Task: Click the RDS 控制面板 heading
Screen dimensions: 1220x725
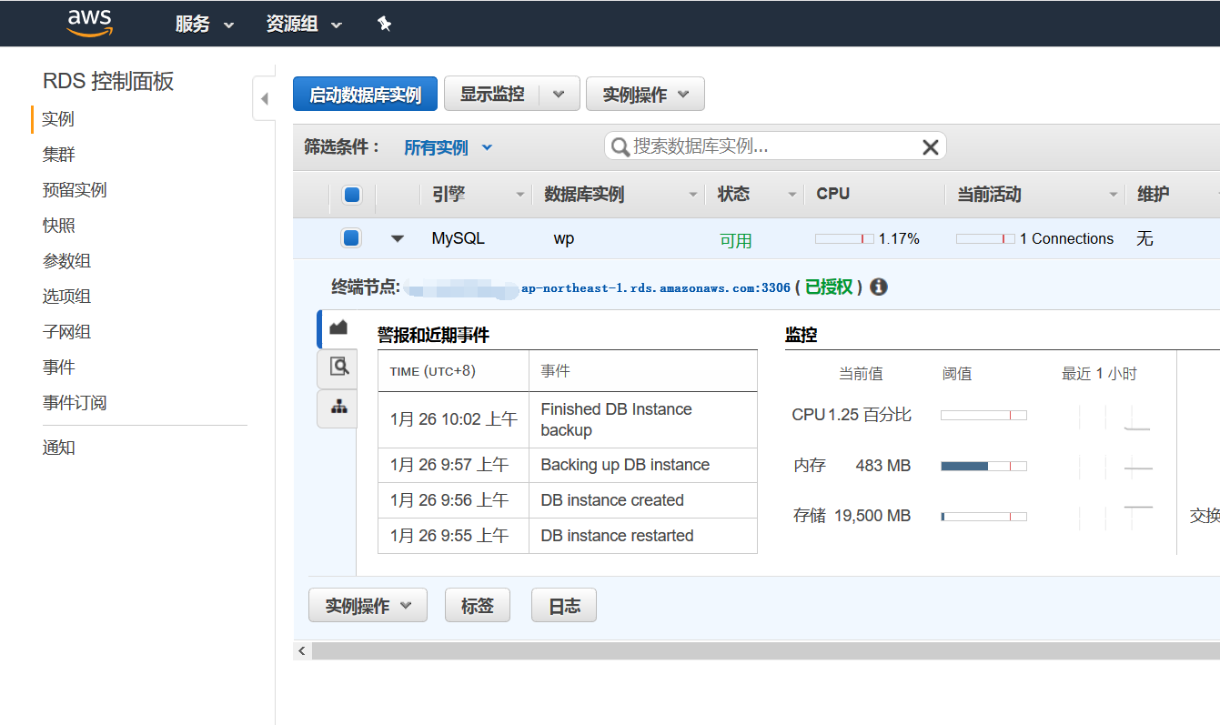Action: click(108, 81)
